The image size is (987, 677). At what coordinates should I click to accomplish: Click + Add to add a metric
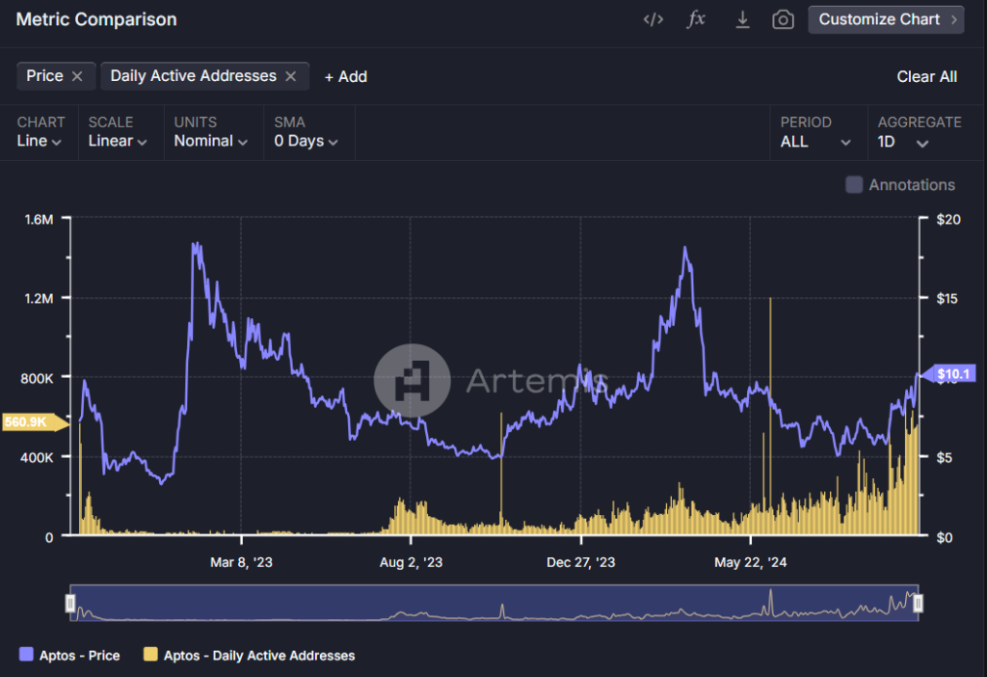coord(345,77)
